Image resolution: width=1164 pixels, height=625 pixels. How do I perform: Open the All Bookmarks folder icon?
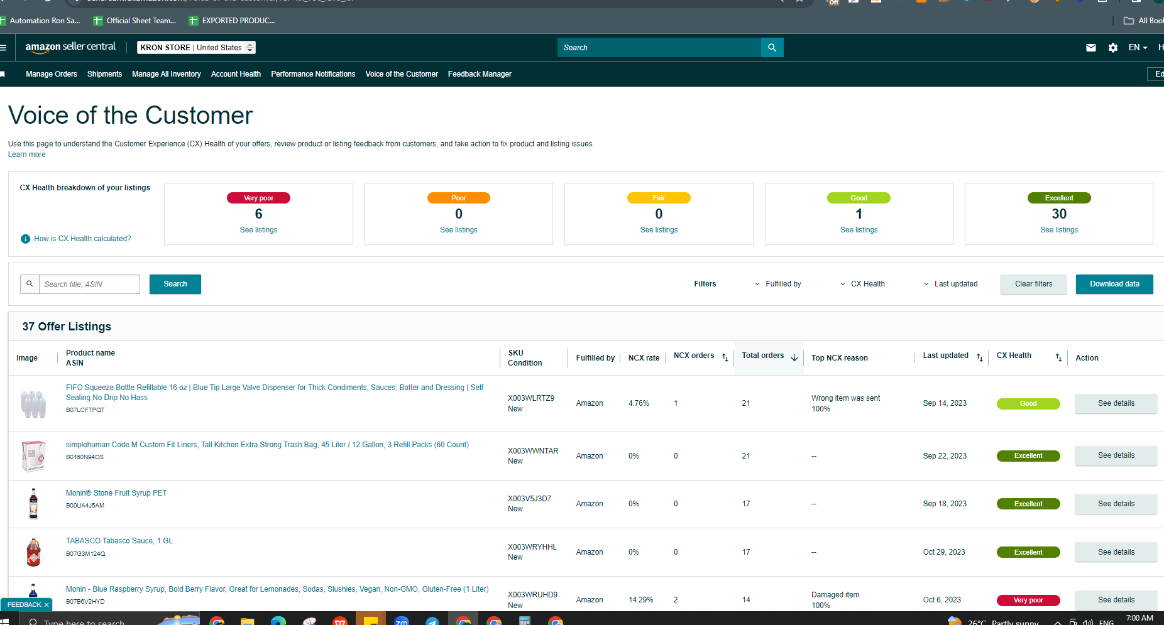[1129, 21]
